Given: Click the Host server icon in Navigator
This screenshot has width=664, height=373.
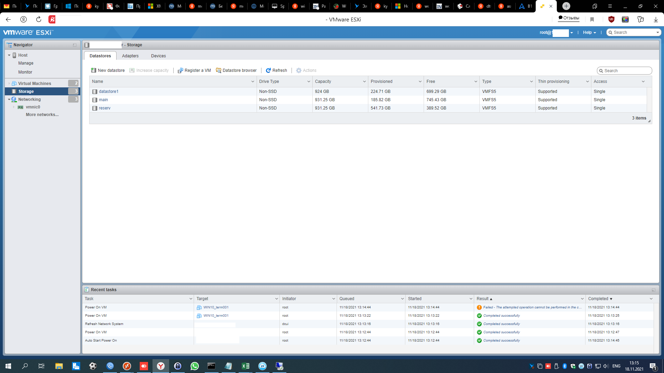Looking at the screenshot, I should coord(15,55).
